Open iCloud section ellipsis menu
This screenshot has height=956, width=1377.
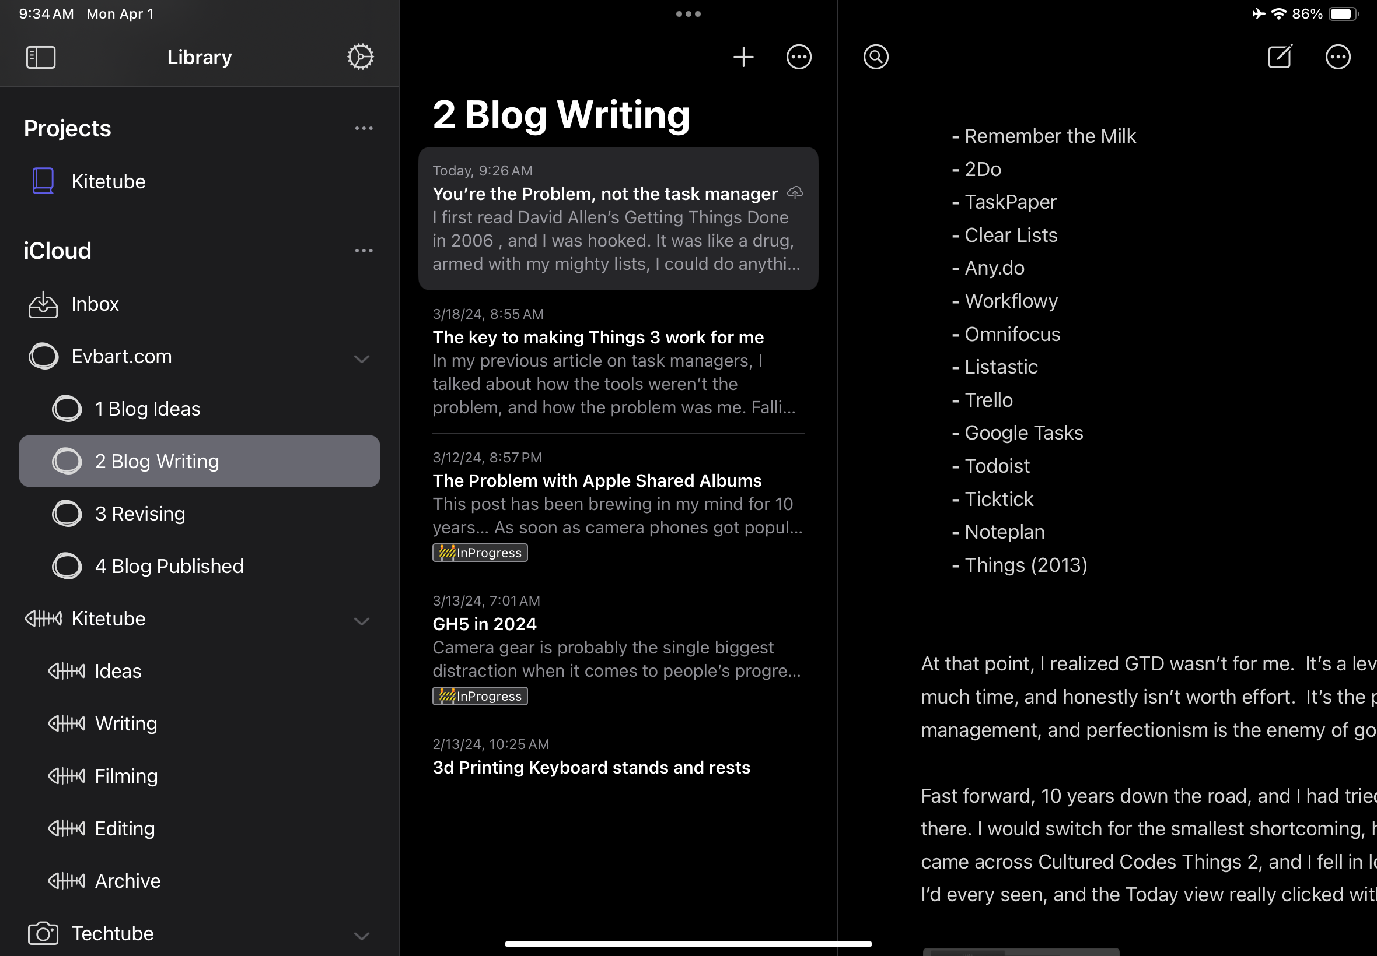click(364, 251)
